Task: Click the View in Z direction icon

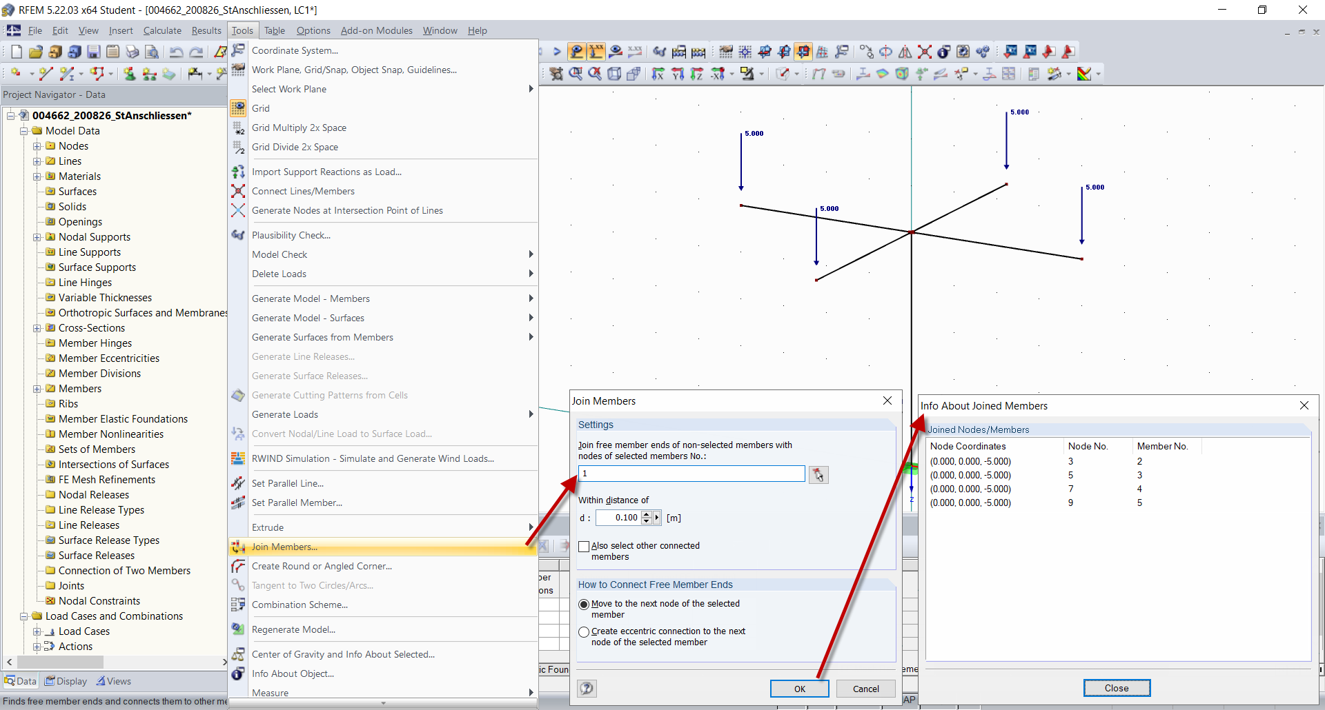Action: pyautogui.click(x=697, y=73)
